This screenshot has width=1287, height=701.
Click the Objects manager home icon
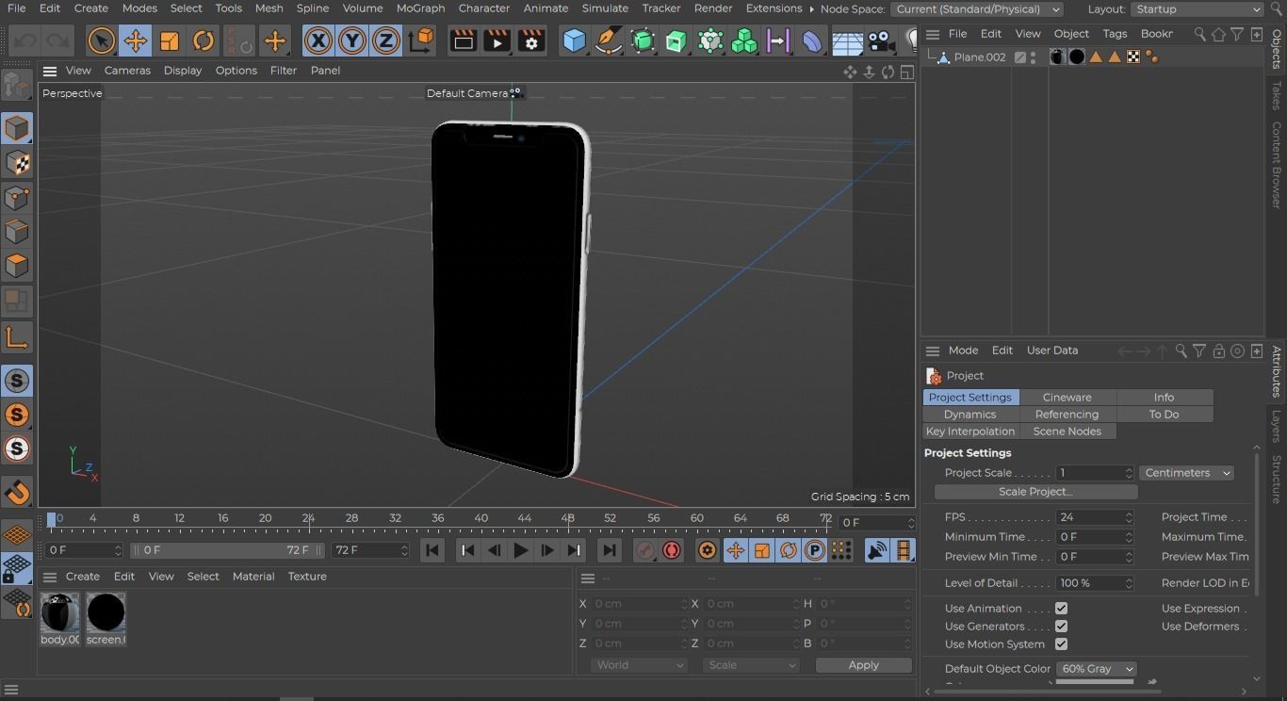tap(1218, 34)
